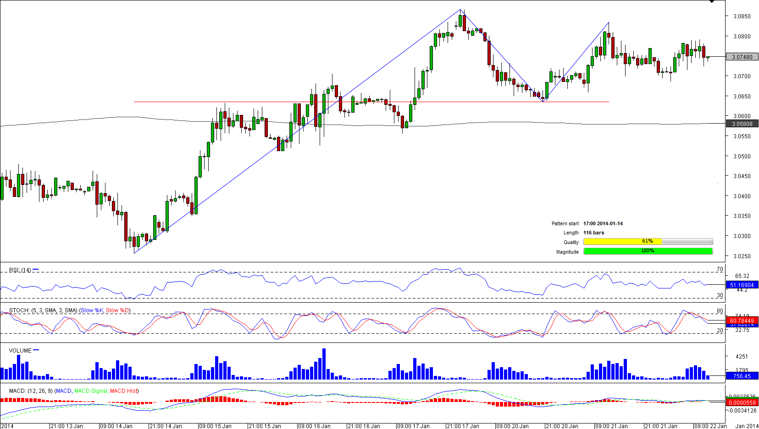Click the blue line legend beside RSI (14)
Viewport: 759px width, 429px height.
pos(36,270)
